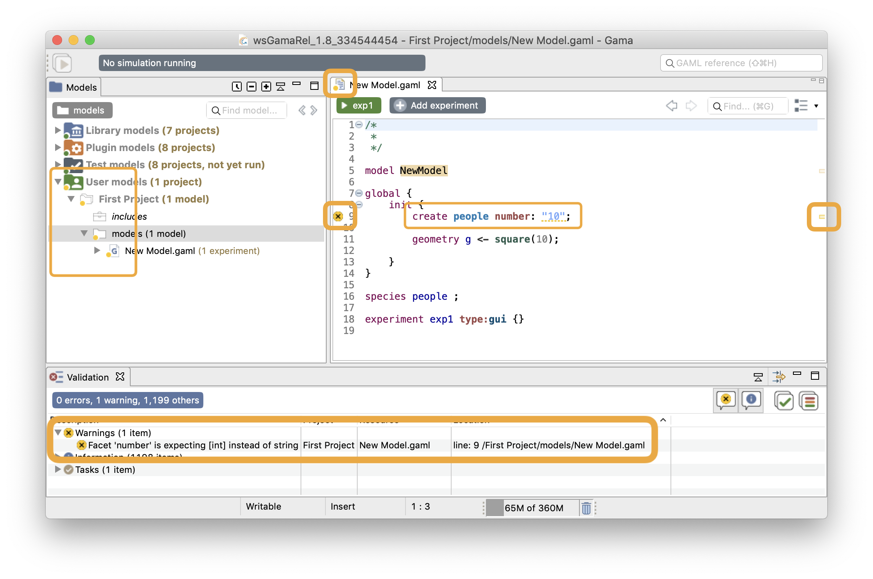Go to next model search result
The height and width of the screenshot is (579, 873).
coord(314,110)
